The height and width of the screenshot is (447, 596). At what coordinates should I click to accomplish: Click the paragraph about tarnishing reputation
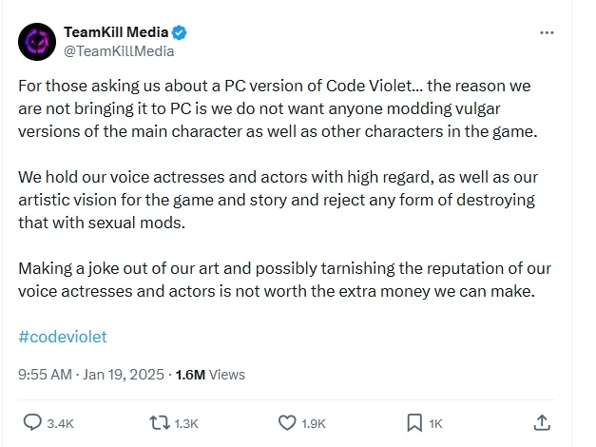(x=278, y=280)
